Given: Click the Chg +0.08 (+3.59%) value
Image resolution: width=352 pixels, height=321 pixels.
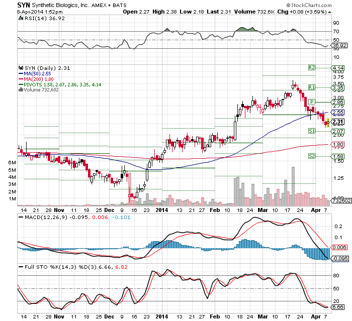Looking at the screenshot, I should pos(302,12).
